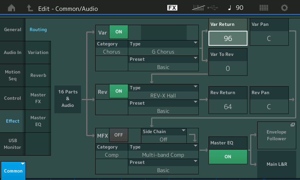
Task: Open the Envelope Follower shortcut
Action: (276, 135)
